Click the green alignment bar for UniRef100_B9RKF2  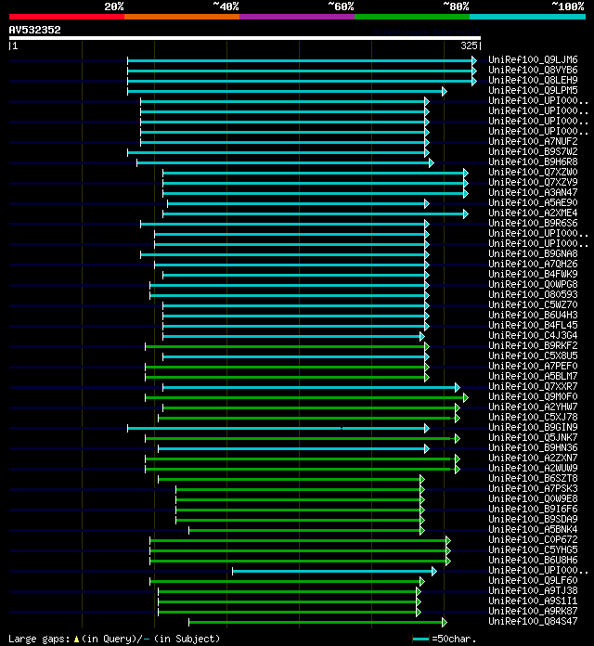click(287, 347)
